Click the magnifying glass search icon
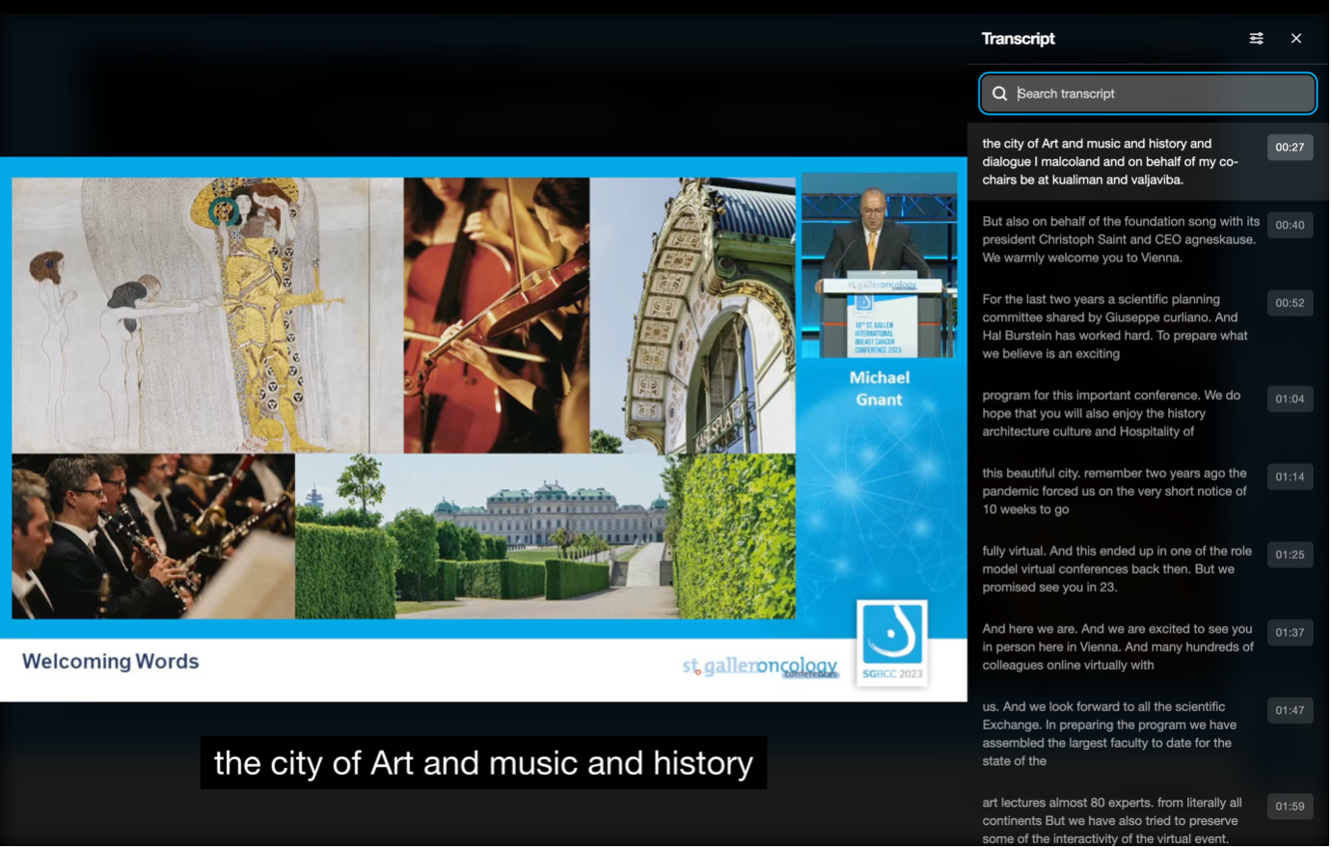The image size is (1332, 849). [x=1000, y=94]
